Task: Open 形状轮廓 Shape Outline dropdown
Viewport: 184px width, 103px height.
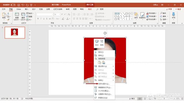Action: pyautogui.click(x=152, y=16)
